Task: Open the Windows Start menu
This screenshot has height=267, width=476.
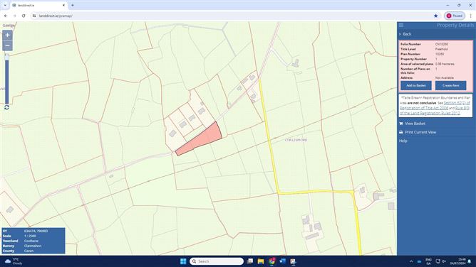Action: click(183, 261)
